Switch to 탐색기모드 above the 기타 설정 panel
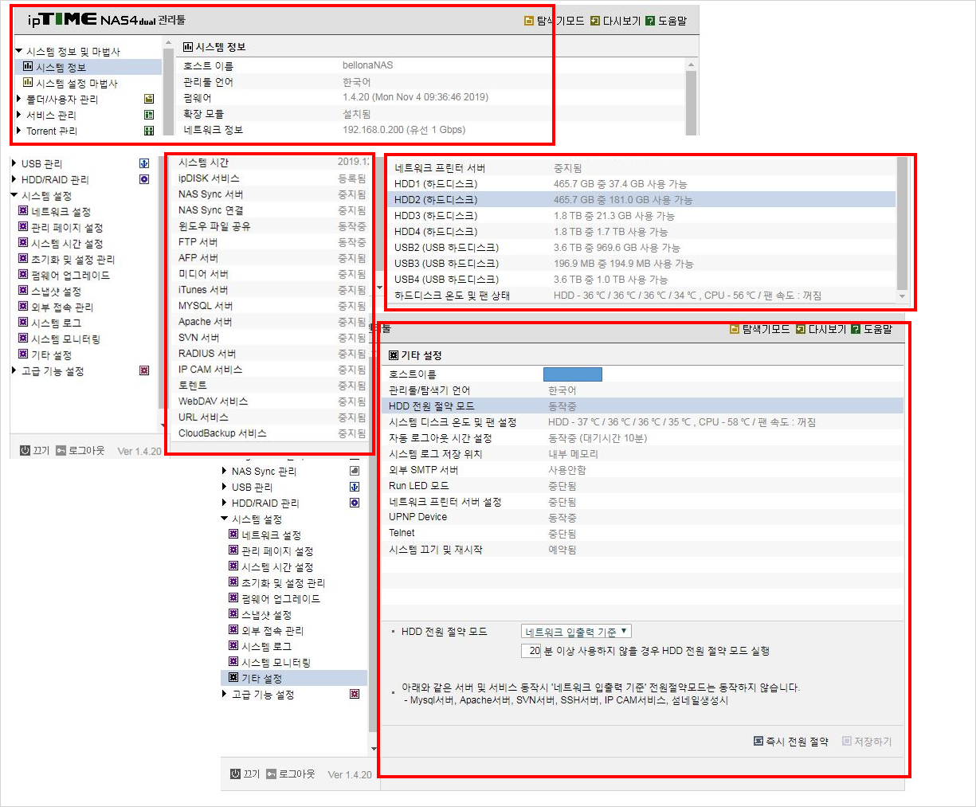 759,329
